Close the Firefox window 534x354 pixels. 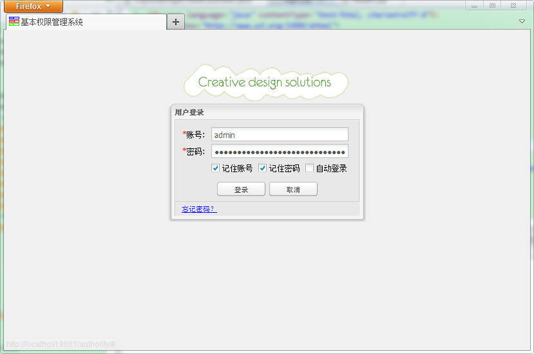coord(513,5)
